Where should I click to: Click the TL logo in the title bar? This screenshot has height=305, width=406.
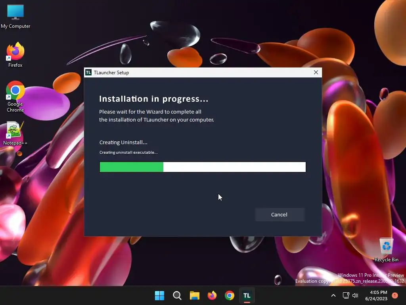(x=88, y=72)
